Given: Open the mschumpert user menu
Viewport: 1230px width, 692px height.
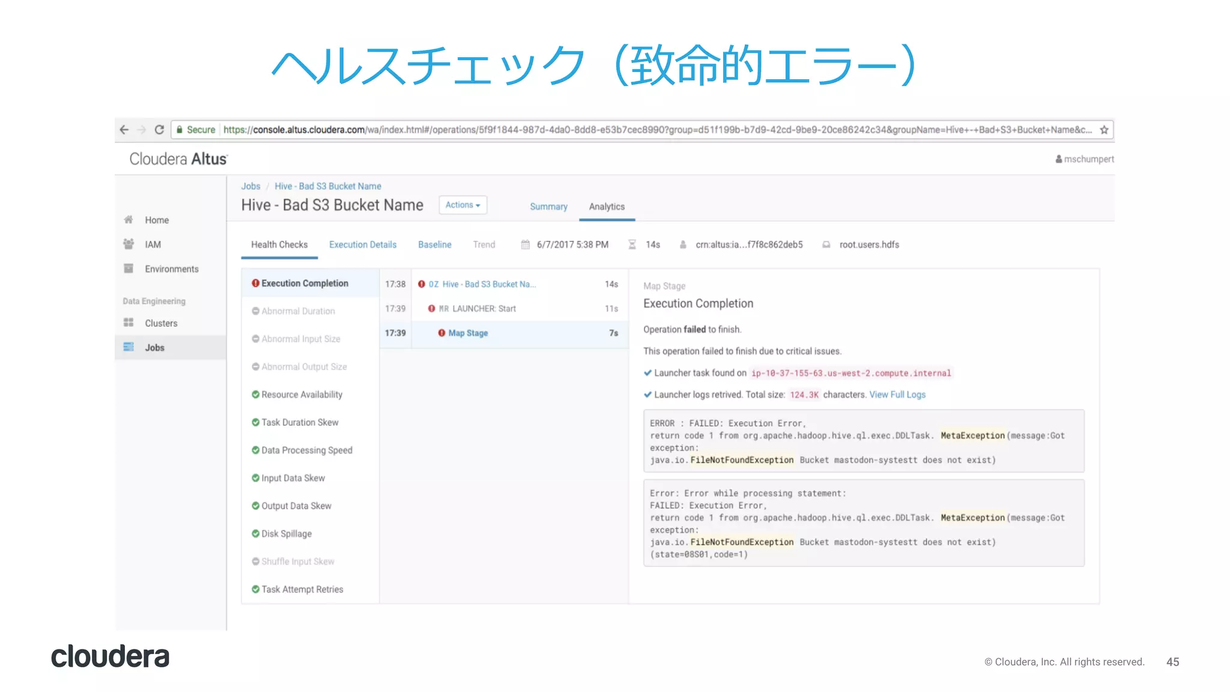Looking at the screenshot, I should 1084,159.
